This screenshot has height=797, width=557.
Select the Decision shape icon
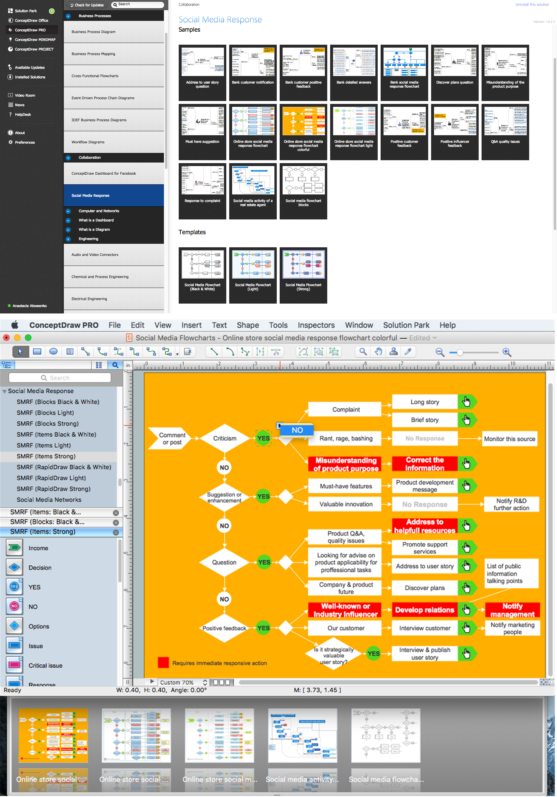[x=14, y=567]
